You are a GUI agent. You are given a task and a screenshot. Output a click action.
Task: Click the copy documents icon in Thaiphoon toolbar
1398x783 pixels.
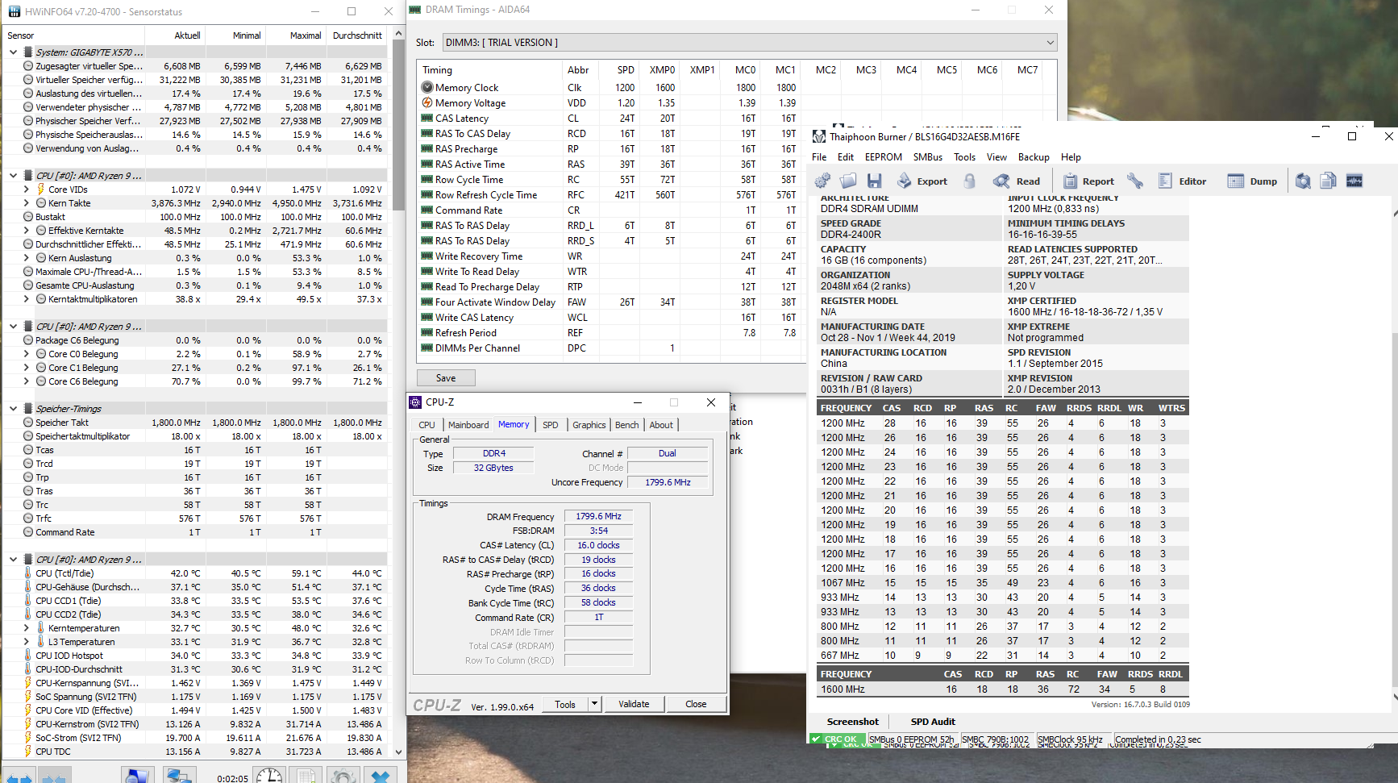coord(1329,181)
